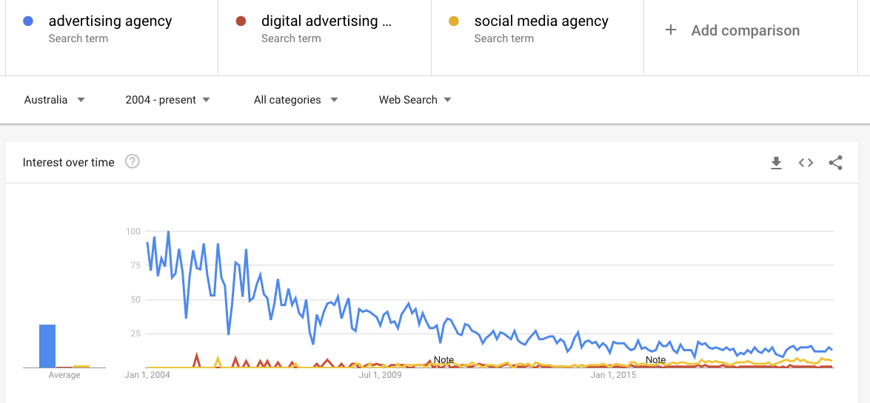Open the 2004 - present date range dropdown
Screen dimensions: 870x403
pos(167,100)
